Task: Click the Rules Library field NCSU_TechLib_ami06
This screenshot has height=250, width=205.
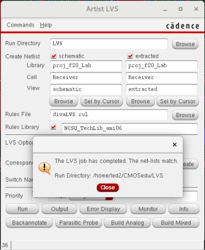Action: click(x=129, y=128)
